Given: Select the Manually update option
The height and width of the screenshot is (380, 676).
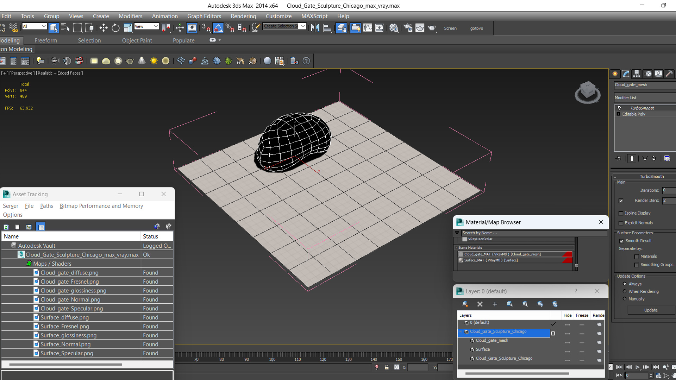Looking at the screenshot, I should pyautogui.click(x=625, y=299).
